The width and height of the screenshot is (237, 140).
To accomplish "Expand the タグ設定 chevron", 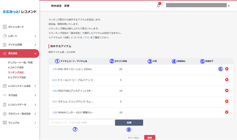I will point(35,95).
